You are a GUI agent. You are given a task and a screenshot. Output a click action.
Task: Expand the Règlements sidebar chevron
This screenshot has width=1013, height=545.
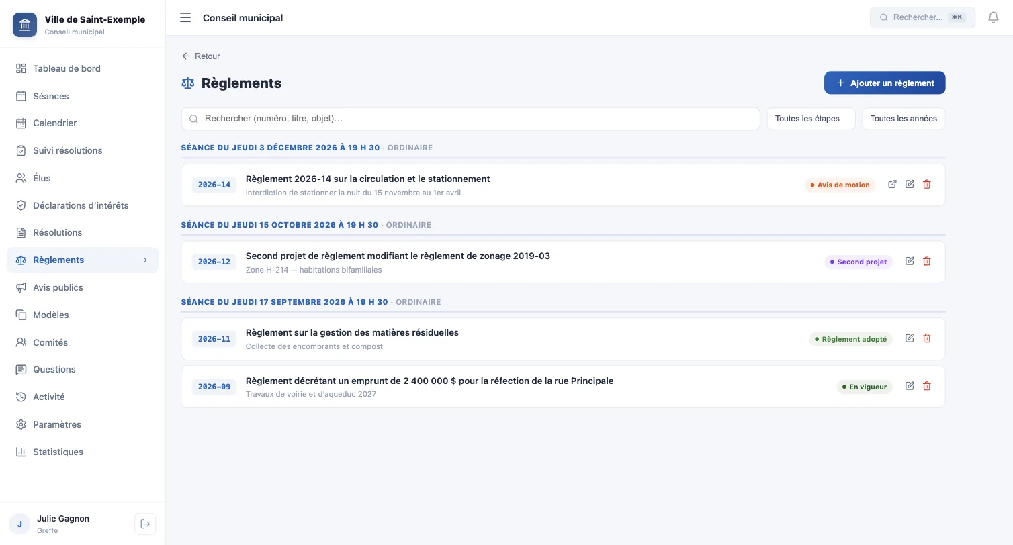145,260
